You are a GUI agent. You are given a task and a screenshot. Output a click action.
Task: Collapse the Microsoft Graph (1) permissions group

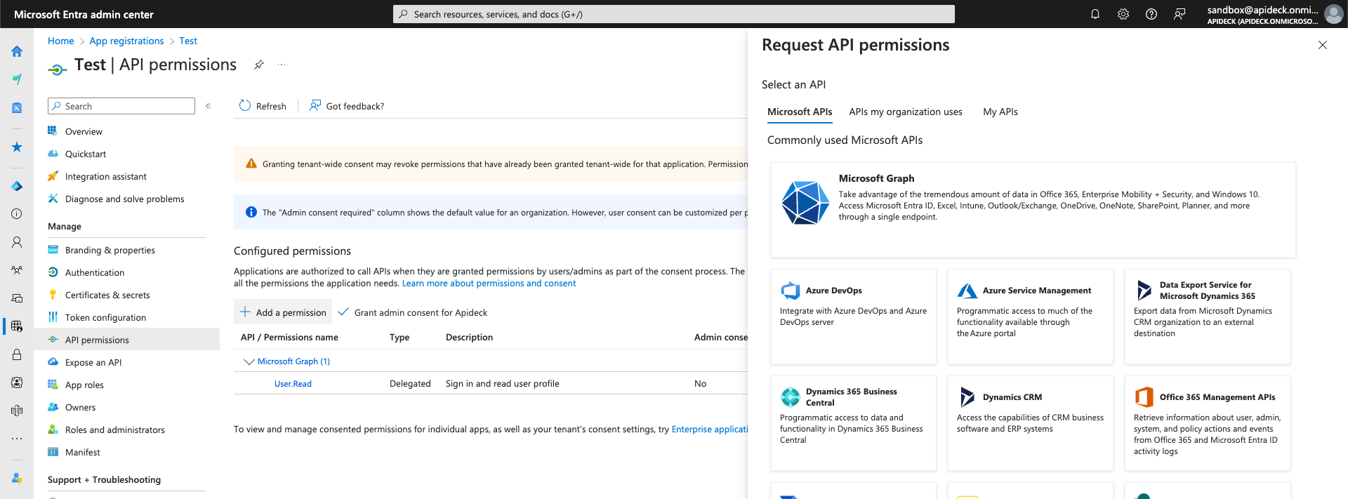click(249, 361)
